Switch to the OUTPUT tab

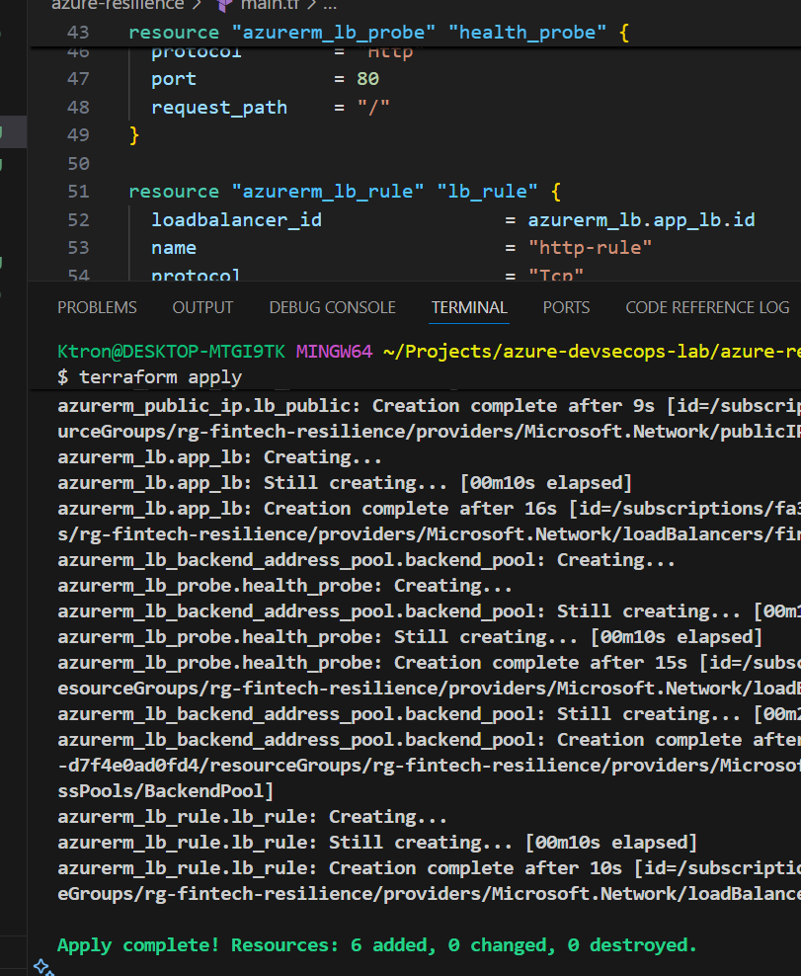coord(202,307)
